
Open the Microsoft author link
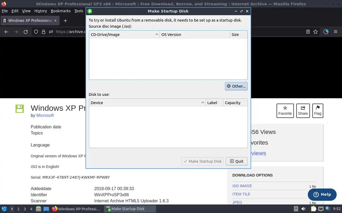(45, 115)
